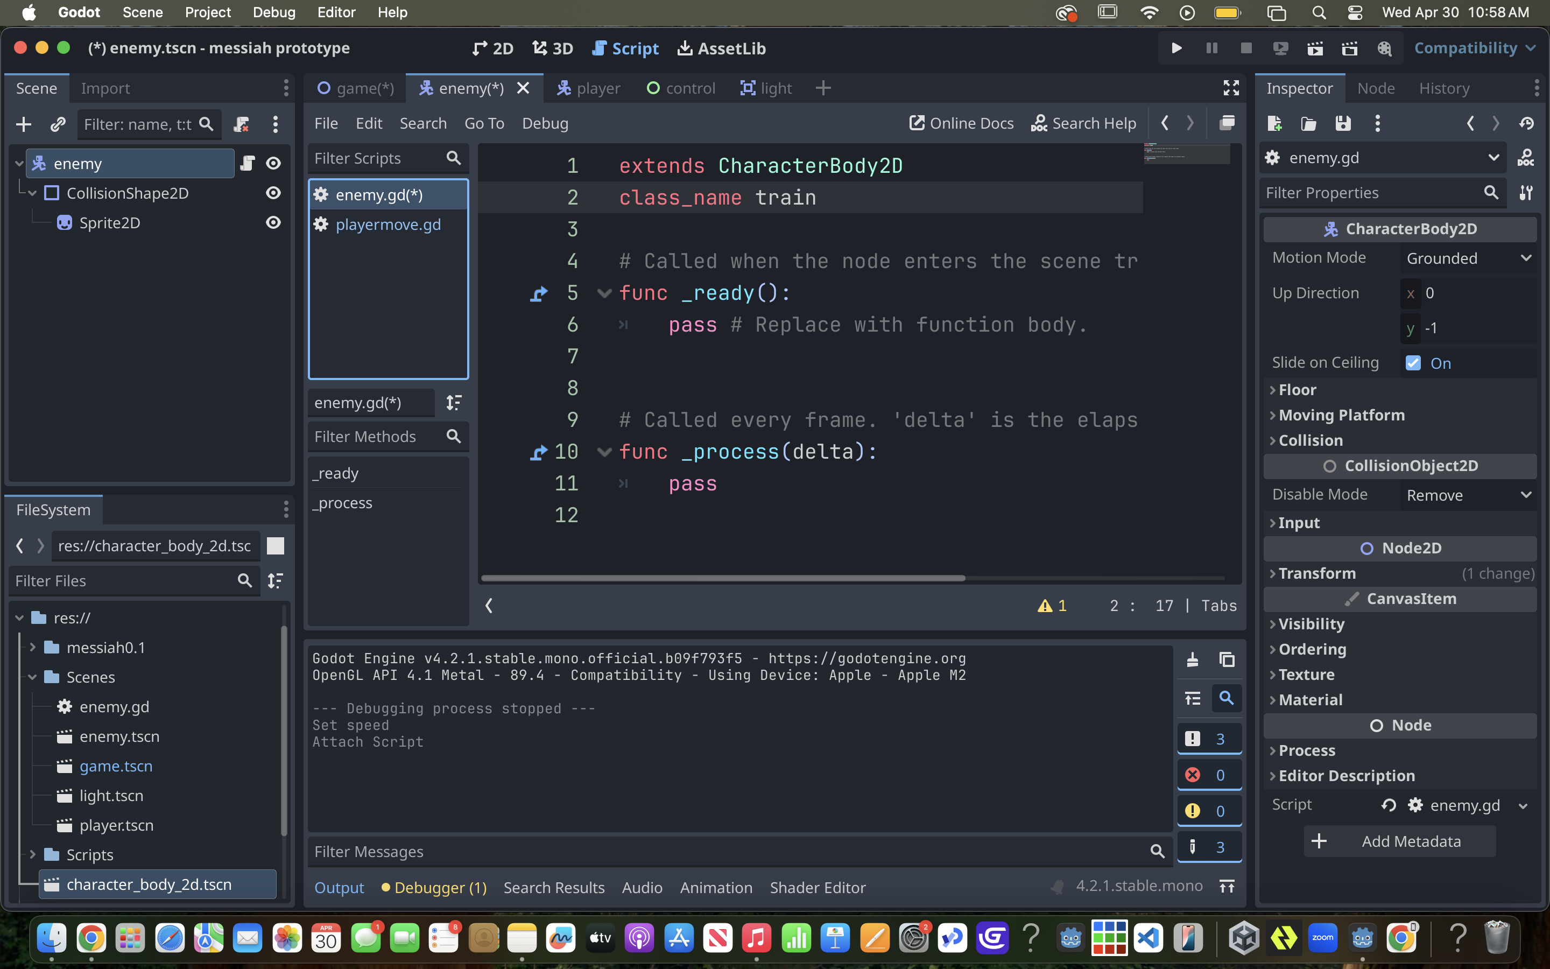Go to previous edited script location

tap(1165, 122)
